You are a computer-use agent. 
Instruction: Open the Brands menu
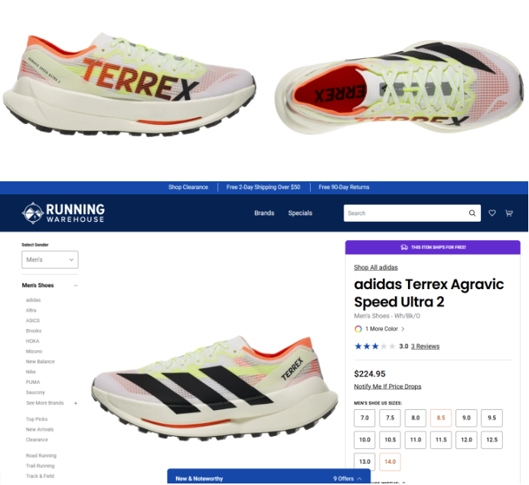click(264, 213)
